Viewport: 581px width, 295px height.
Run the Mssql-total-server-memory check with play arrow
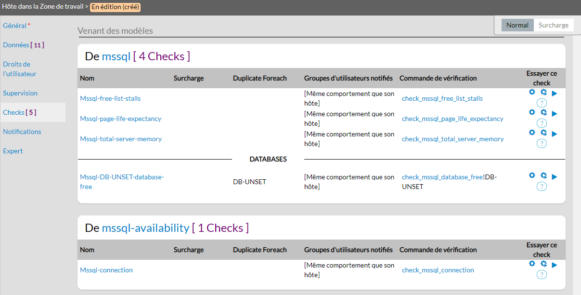555,134
